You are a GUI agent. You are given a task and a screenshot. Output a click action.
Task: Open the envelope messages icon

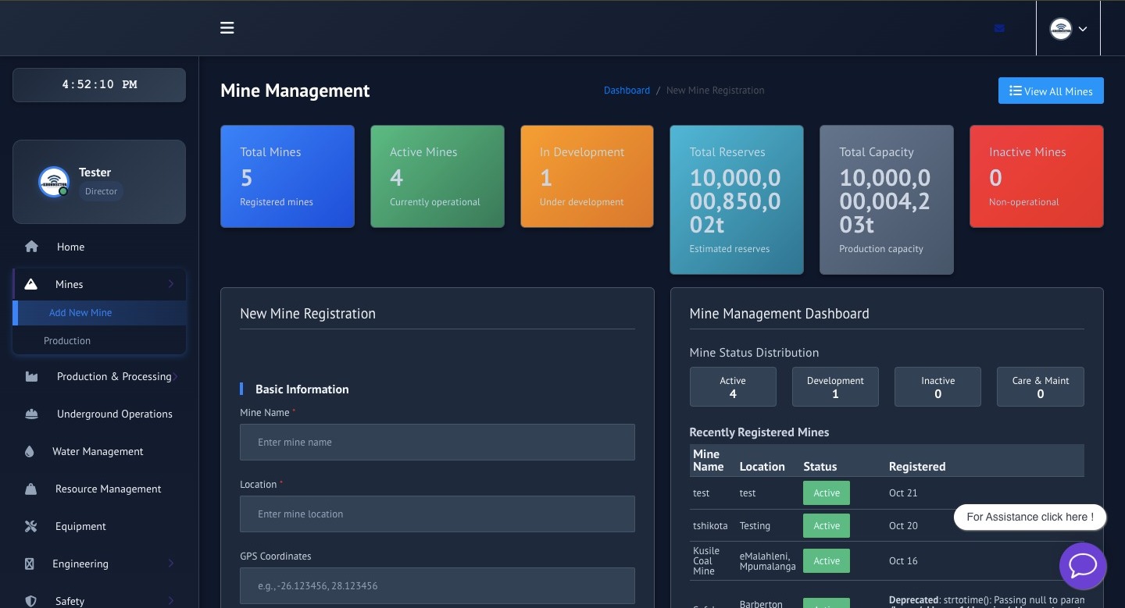[x=999, y=28]
